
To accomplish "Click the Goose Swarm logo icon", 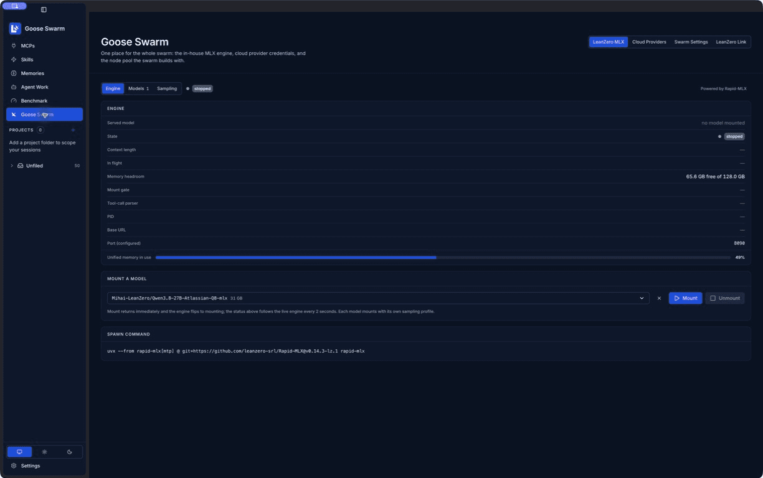I will point(15,29).
